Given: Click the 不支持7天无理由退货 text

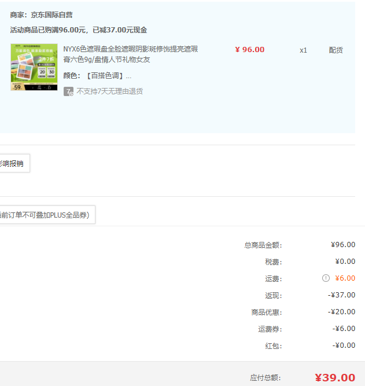Looking at the screenshot, I should click(109, 91).
